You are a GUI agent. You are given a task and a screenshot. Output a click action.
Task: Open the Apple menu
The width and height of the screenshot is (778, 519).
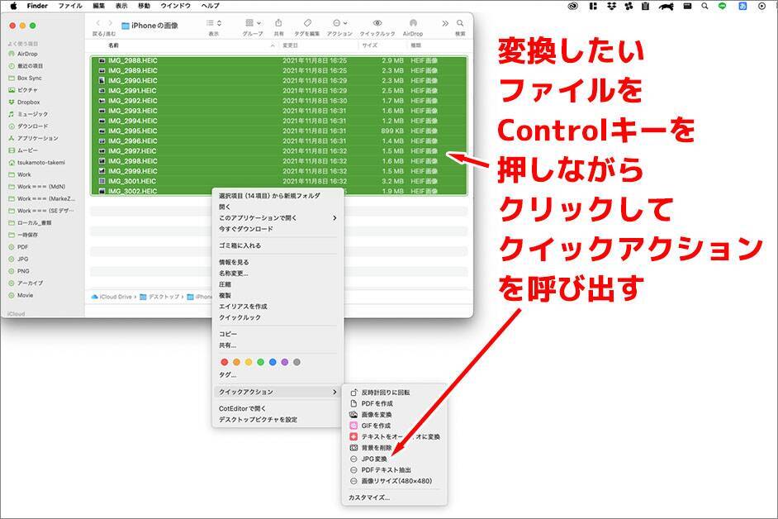pos(13,6)
